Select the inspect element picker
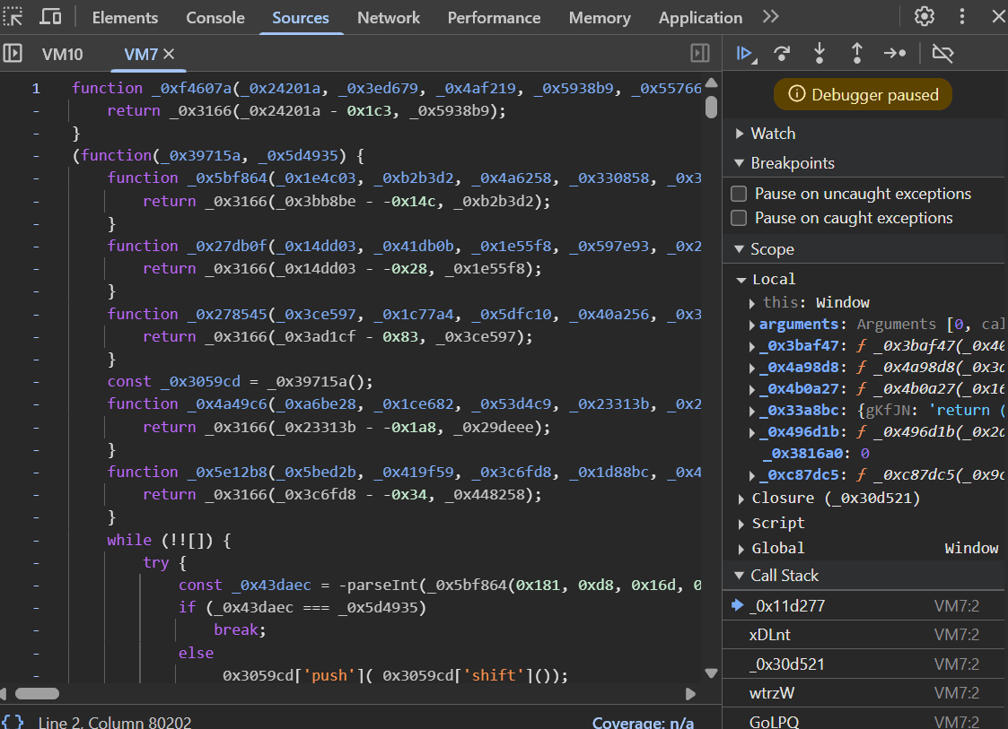 point(14,16)
